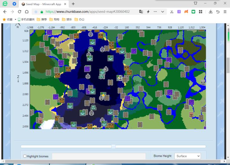
Task: Click the undo close tab icon
Action: click(x=218, y=12)
